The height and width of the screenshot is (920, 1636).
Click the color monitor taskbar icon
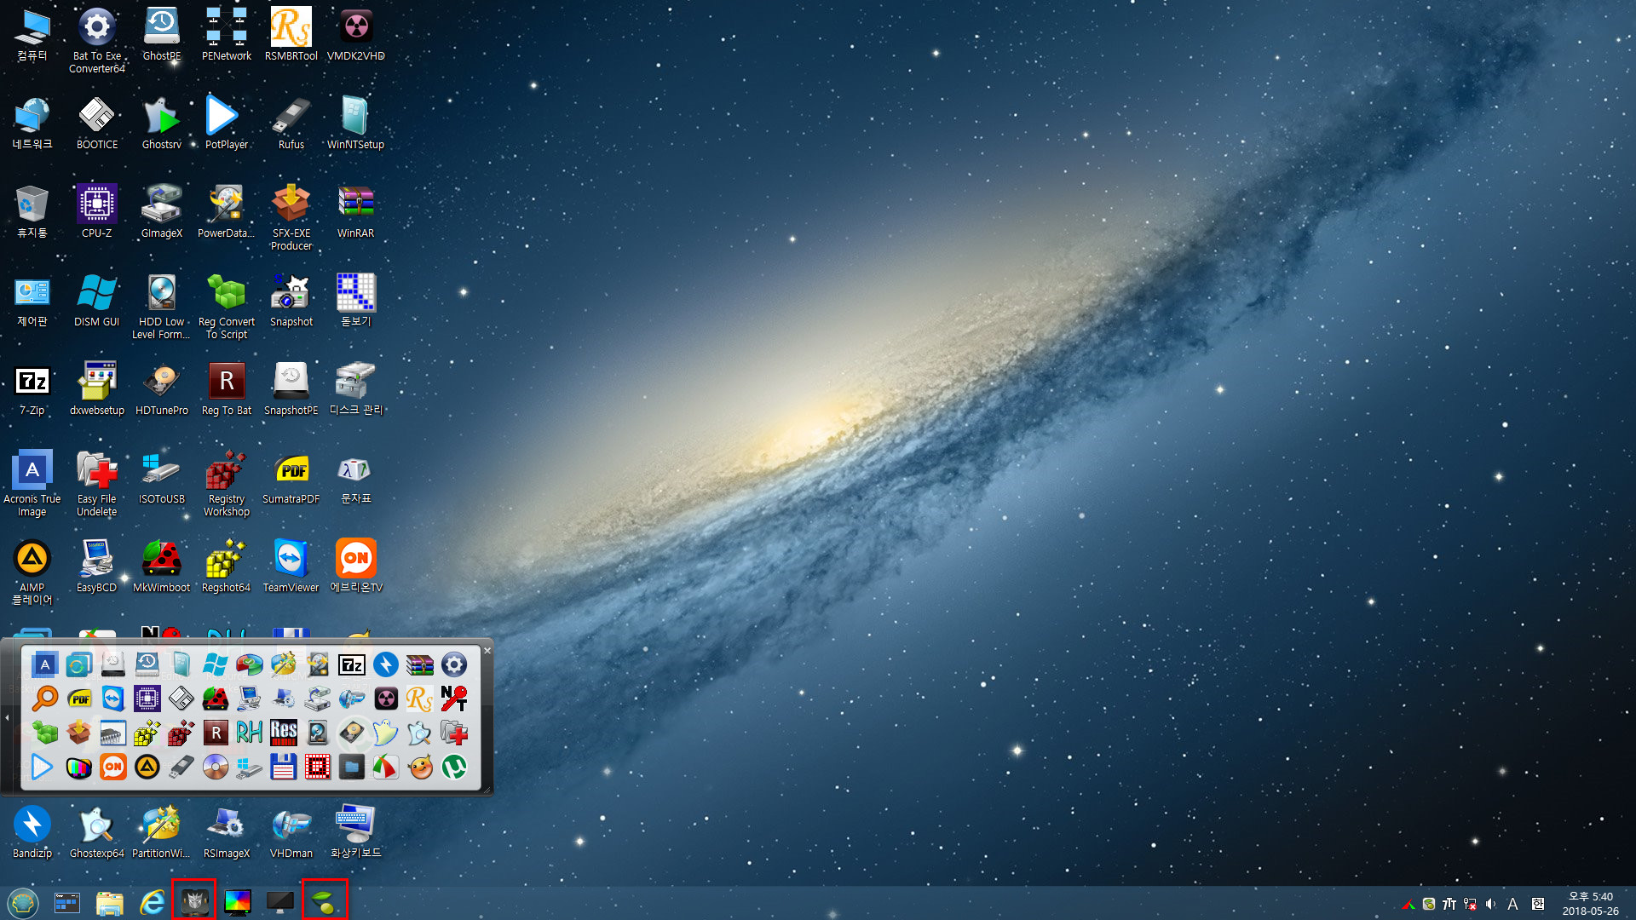[x=238, y=902]
